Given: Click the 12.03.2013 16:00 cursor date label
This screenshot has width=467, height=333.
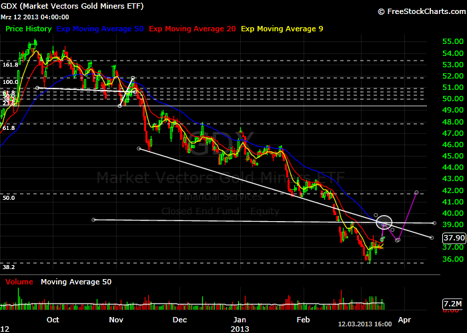Looking at the screenshot, I should pyautogui.click(x=365, y=324).
